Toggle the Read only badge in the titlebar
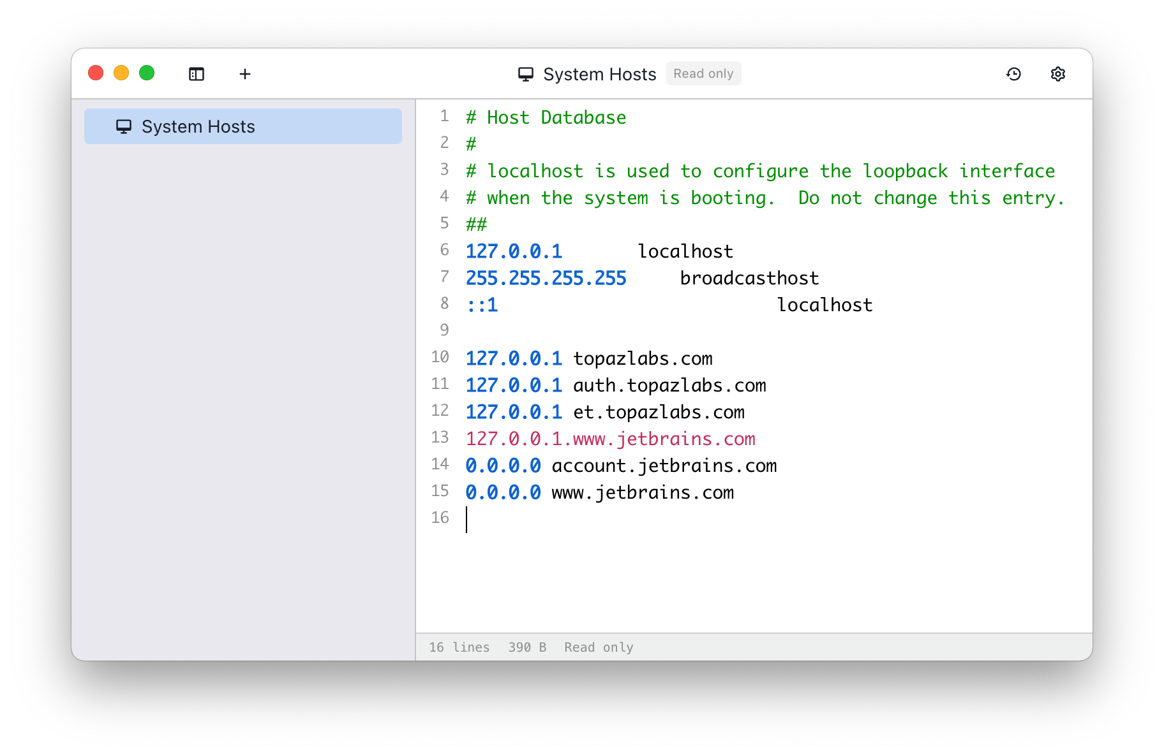 [703, 73]
